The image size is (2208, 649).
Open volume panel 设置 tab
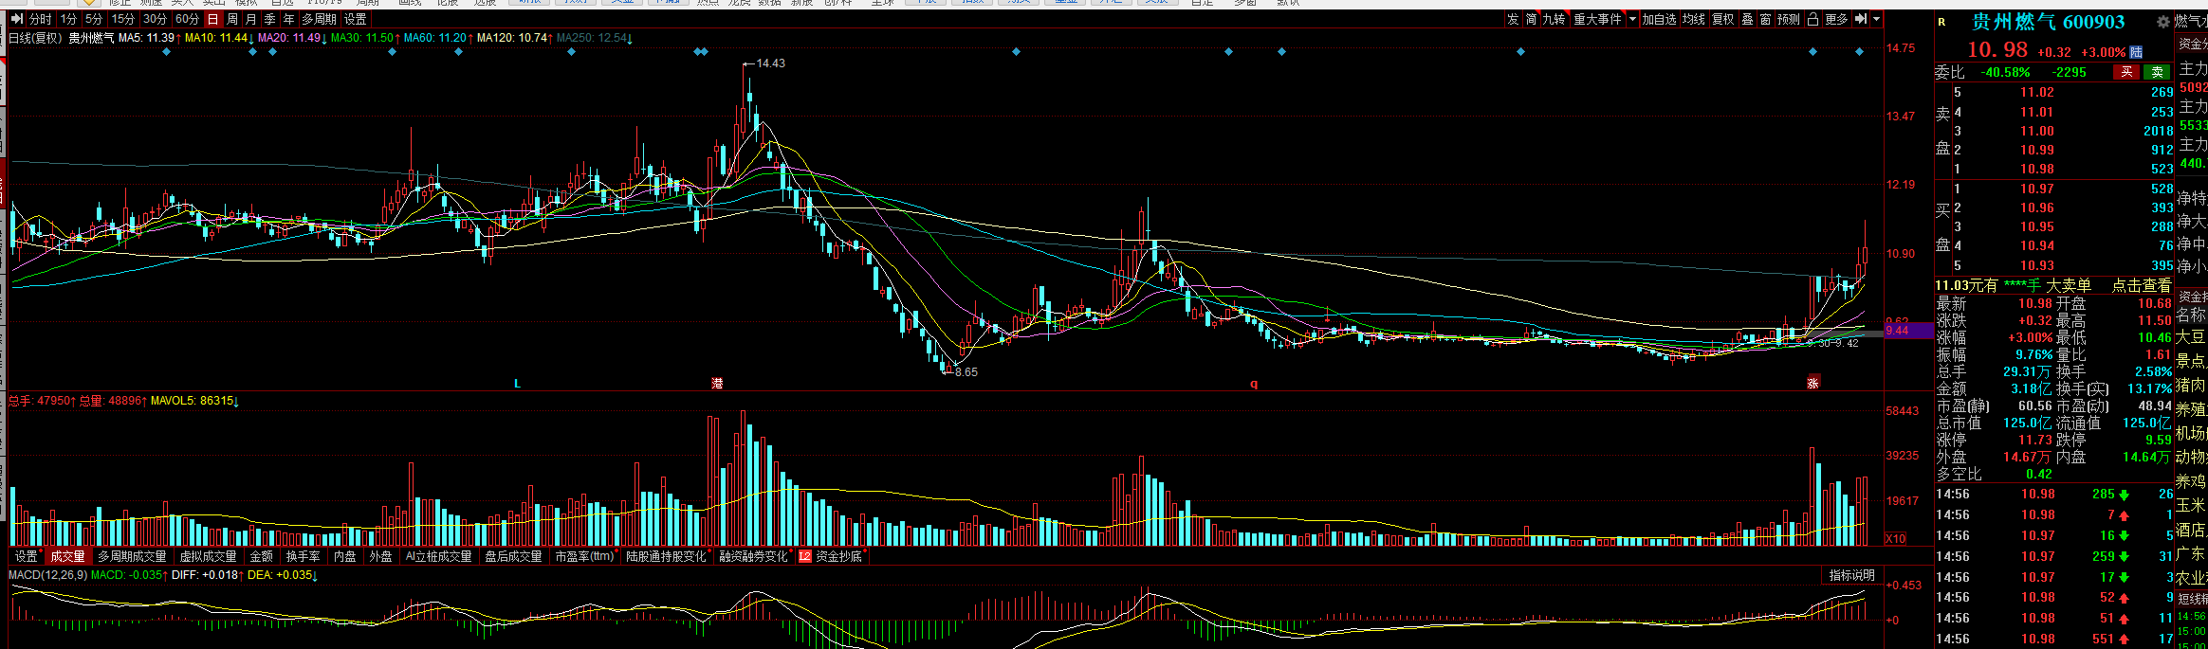click(x=28, y=556)
